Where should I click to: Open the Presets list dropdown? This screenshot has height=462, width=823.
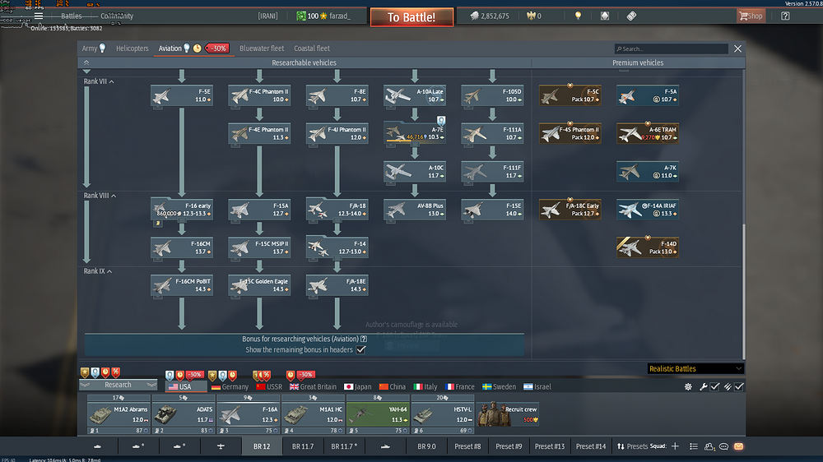(632, 446)
